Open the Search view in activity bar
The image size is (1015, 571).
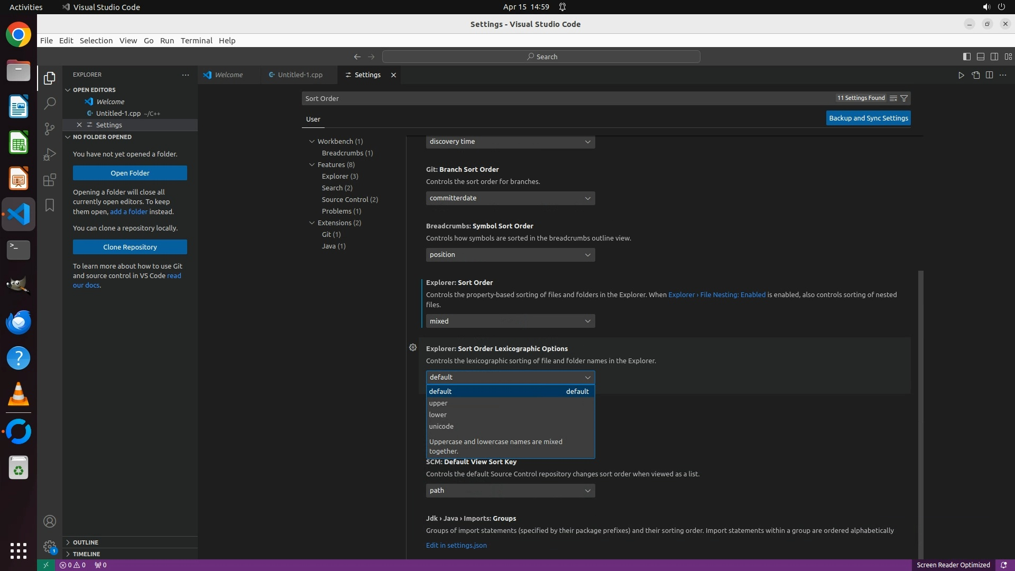coord(50,103)
